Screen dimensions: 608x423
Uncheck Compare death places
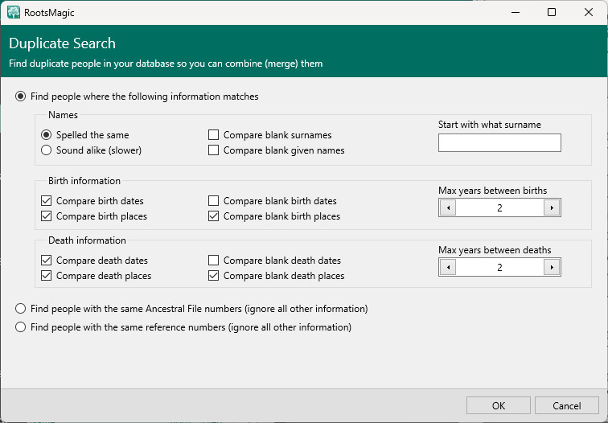click(x=47, y=276)
